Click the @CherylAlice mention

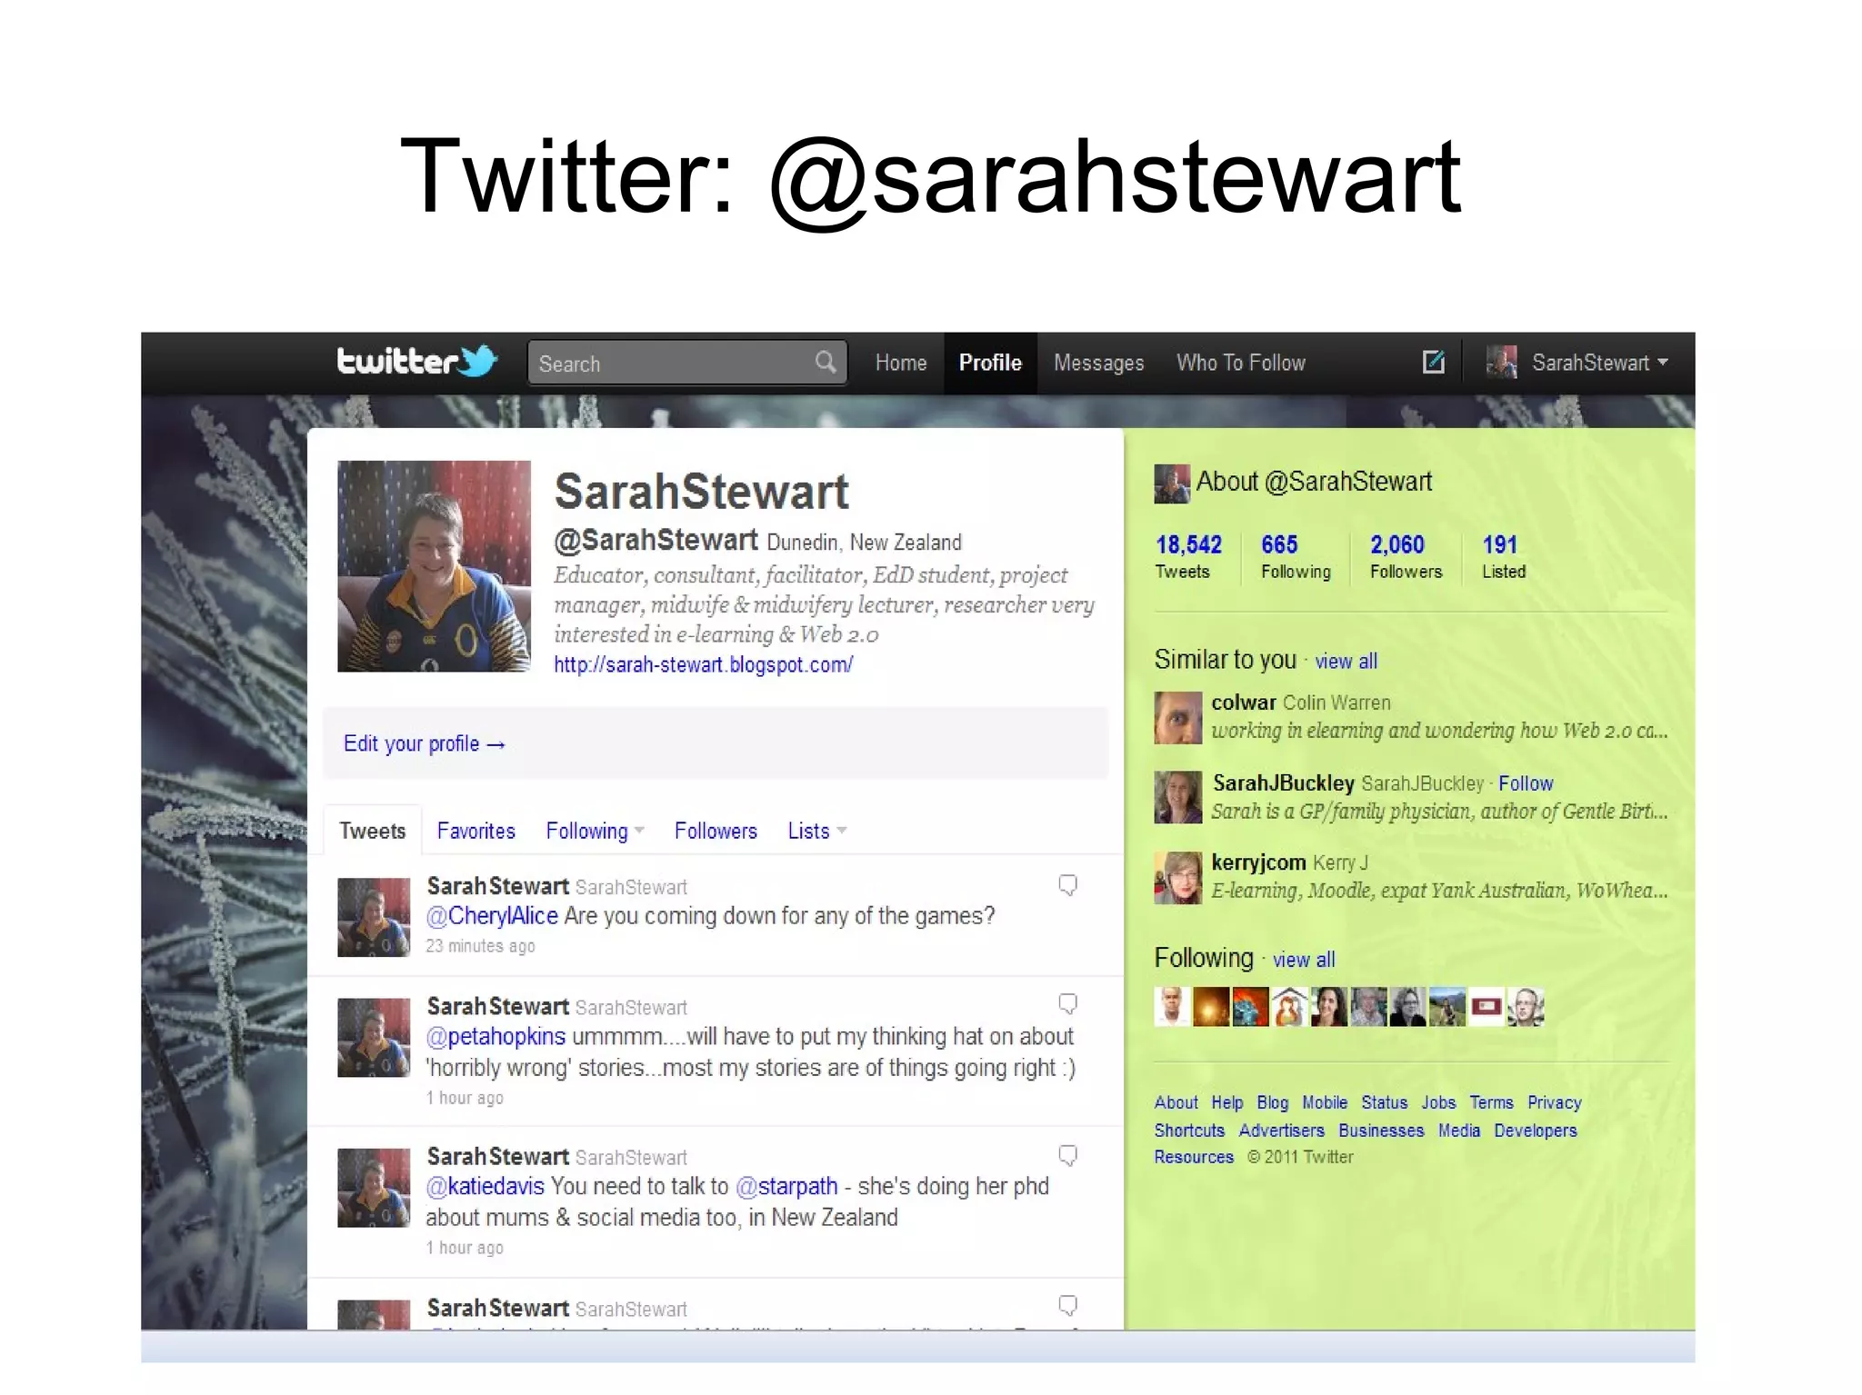492,915
